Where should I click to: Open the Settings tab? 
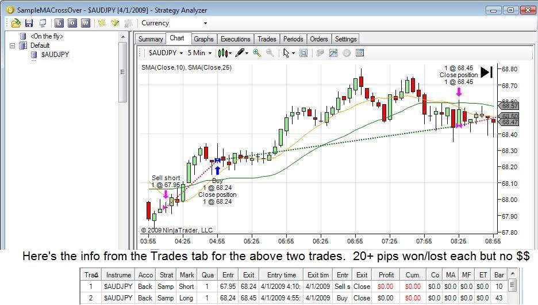click(345, 39)
